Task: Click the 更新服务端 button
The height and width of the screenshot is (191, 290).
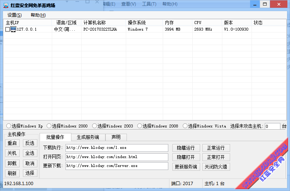Action: coord(186,167)
